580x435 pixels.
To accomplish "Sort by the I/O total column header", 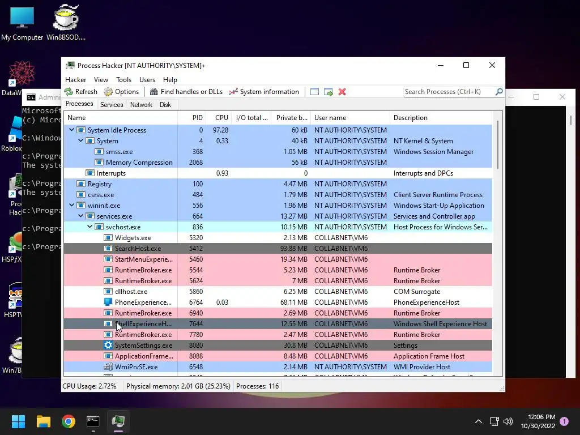I will 251,118.
